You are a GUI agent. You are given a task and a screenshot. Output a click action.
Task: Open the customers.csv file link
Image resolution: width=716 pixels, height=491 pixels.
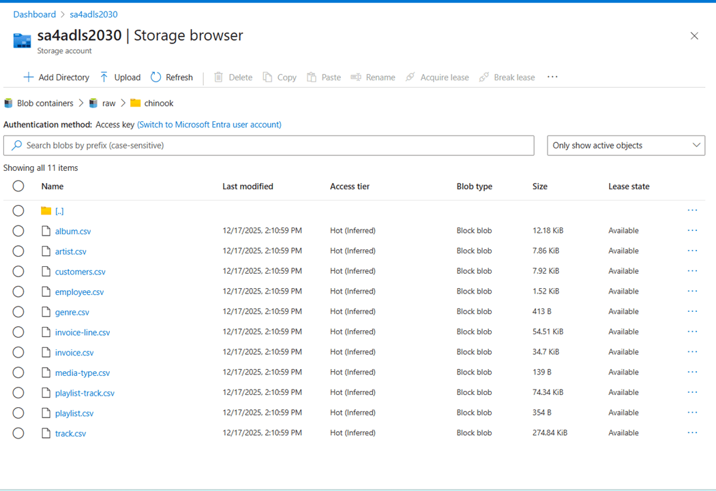tap(80, 272)
